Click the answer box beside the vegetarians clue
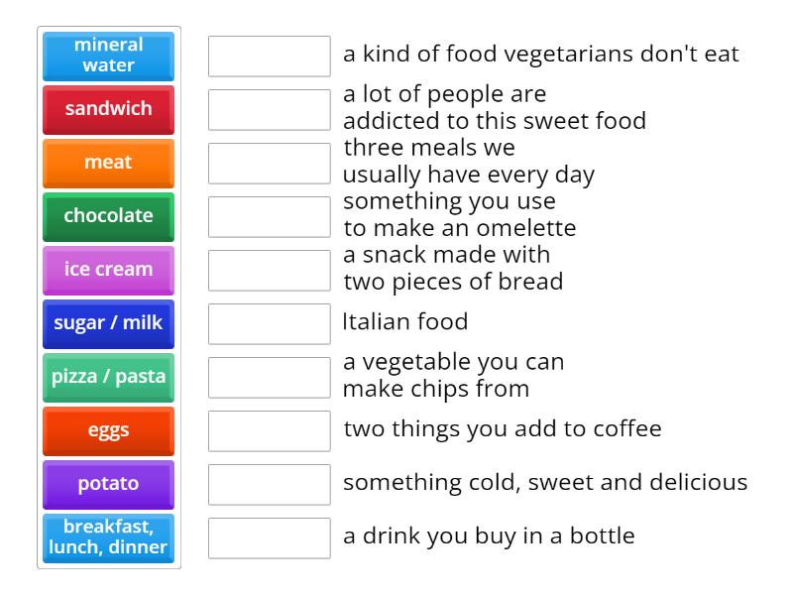Image resolution: width=793 pixels, height=595 pixels. (269, 57)
